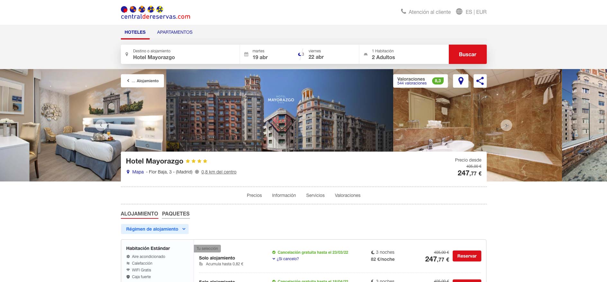Jump to the Servicios section
Screen dimensions: 607x282
[x=315, y=195]
